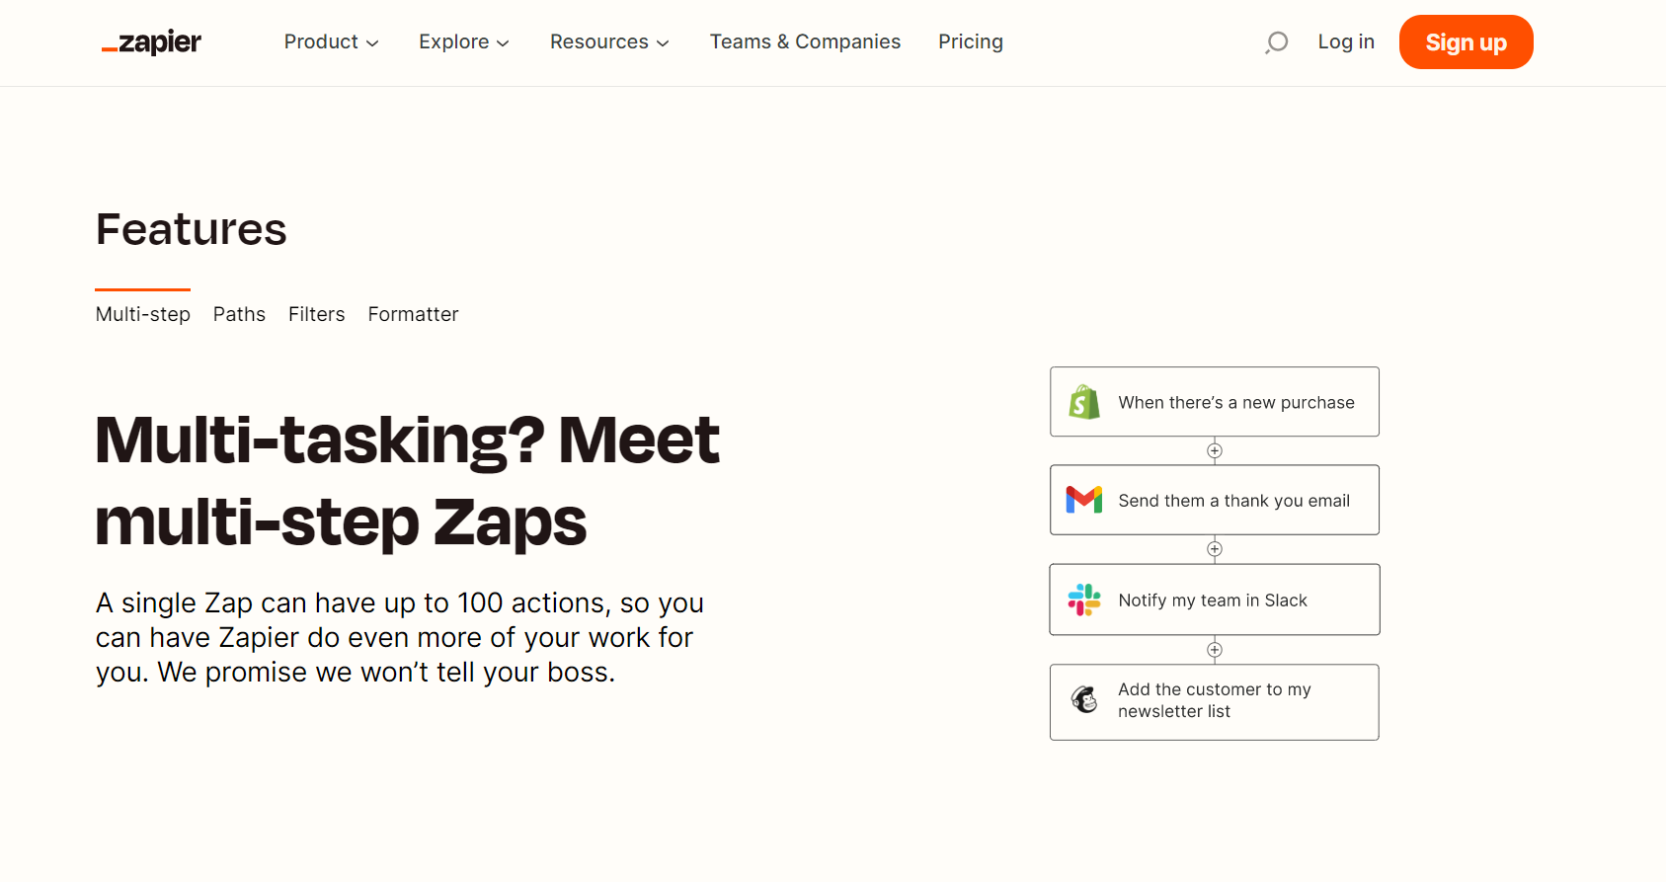Click plus icon below the email step
Image resolution: width=1666 pixels, height=882 pixels.
pos(1215,549)
